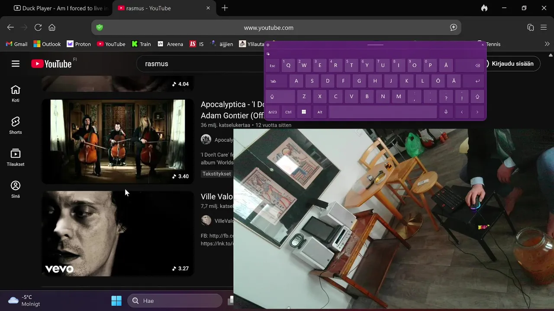
Task: Open the Ville Valo video title
Action: (217, 197)
